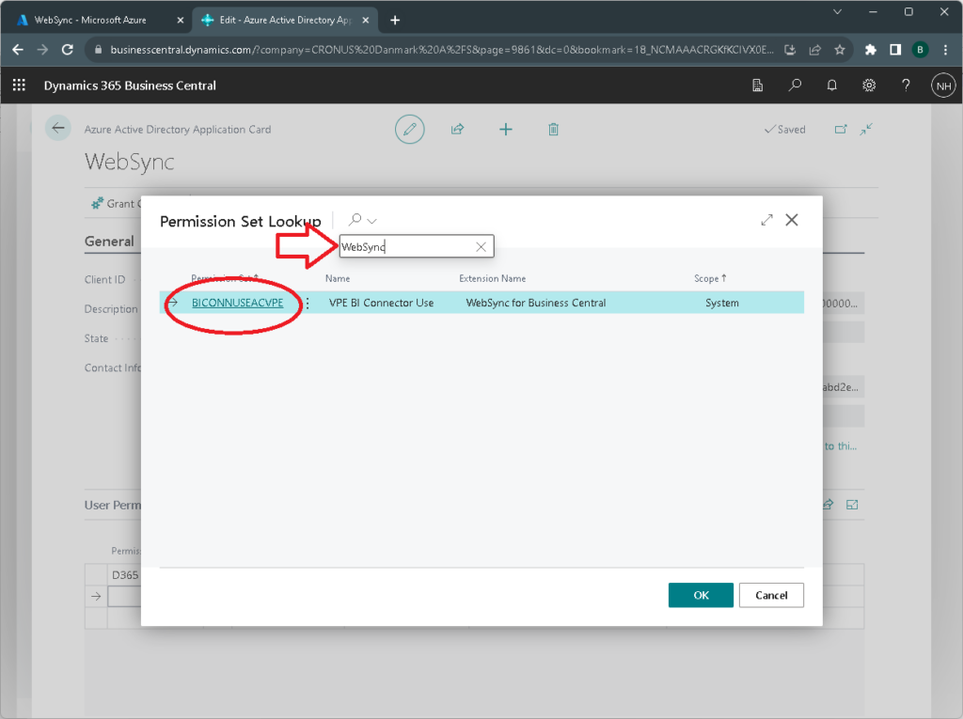Open the notifications bell
The image size is (963, 719).
[x=831, y=86]
